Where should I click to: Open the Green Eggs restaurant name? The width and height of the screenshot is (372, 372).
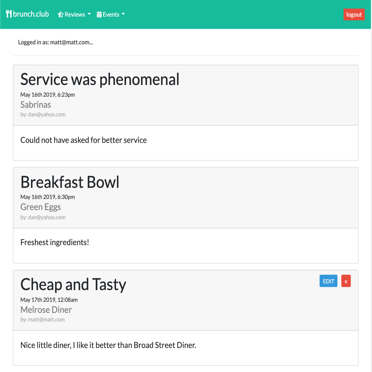[41, 207]
